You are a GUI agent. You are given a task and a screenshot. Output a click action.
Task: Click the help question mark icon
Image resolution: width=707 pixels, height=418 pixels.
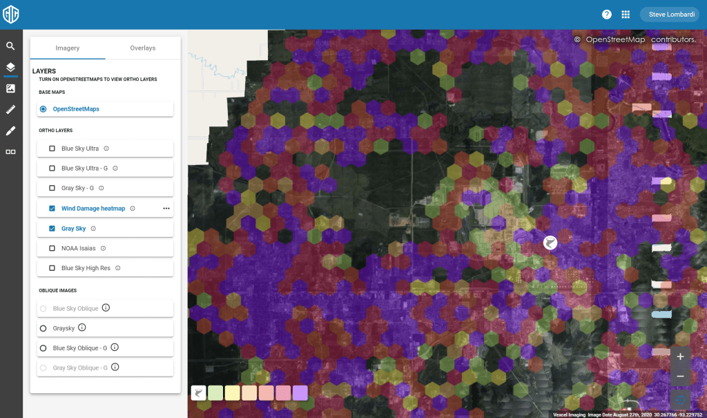click(607, 15)
